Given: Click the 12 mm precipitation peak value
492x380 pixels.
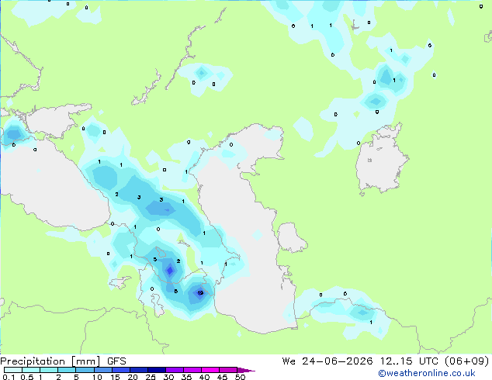Looking at the screenshot, I should [x=200, y=293].
